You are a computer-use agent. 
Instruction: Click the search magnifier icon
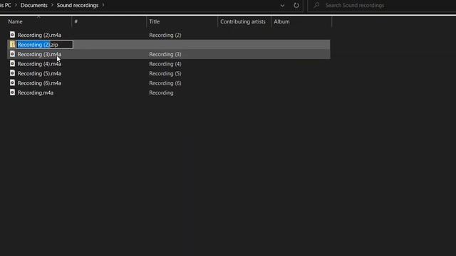click(316, 5)
